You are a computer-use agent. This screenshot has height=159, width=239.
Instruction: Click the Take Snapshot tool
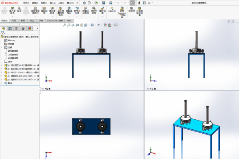[x=132, y=9]
